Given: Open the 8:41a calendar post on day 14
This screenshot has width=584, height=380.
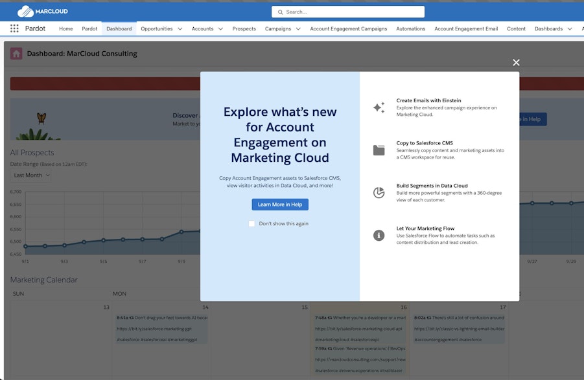Looking at the screenshot, I should coord(162,318).
